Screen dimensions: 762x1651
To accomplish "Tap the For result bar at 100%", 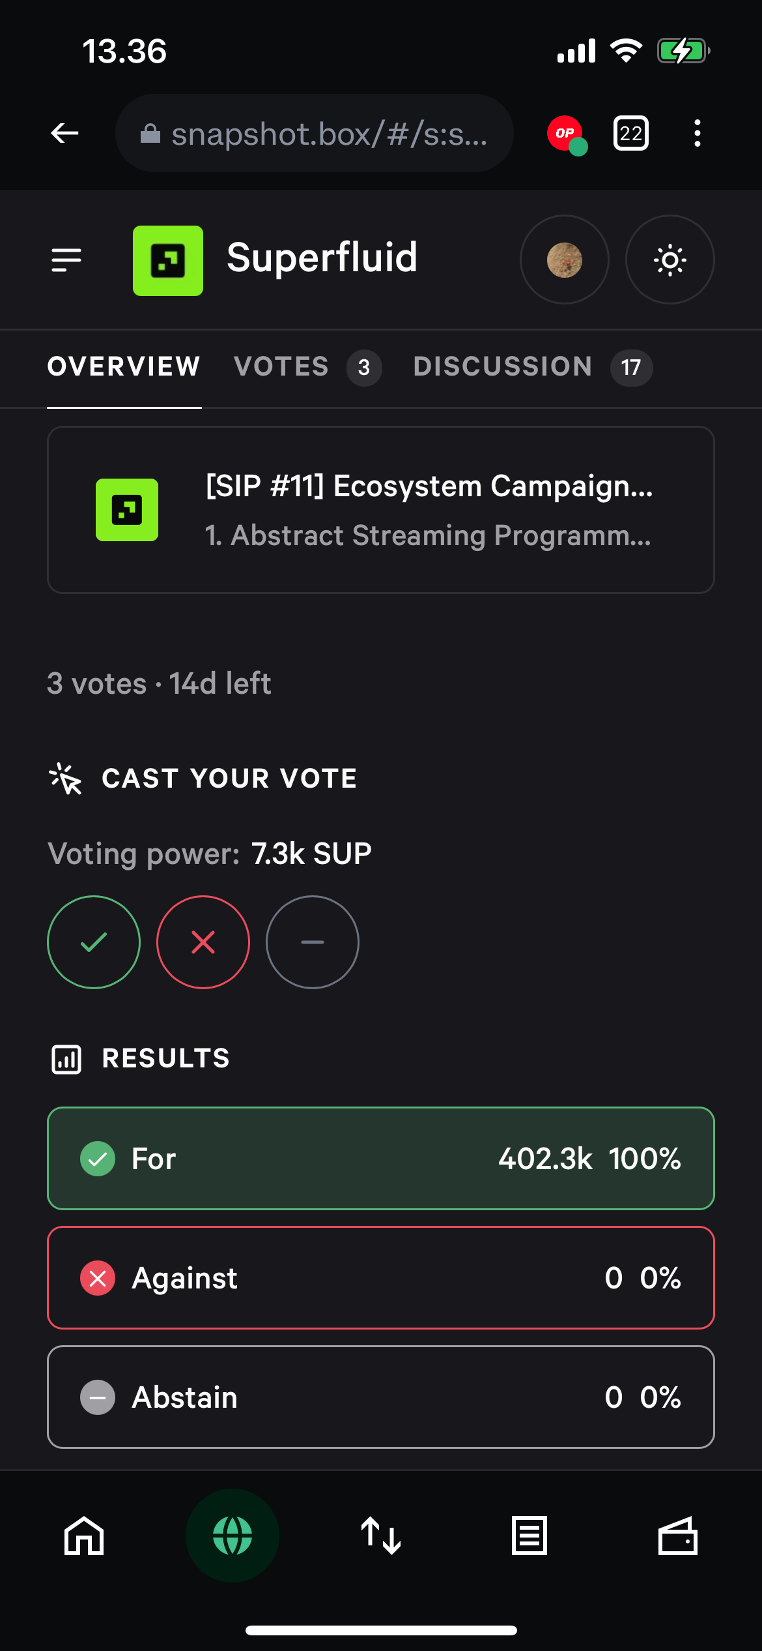I will click(381, 1159).
